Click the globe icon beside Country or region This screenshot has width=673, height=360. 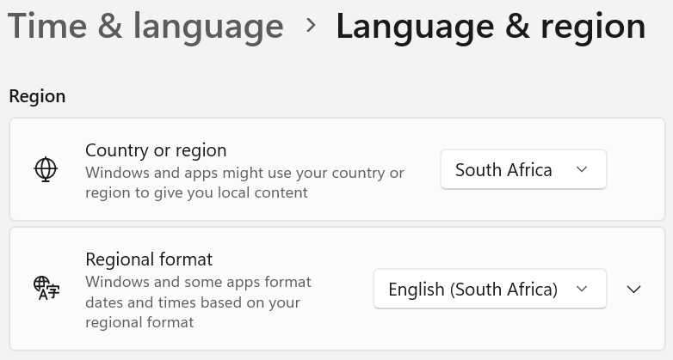46,169
